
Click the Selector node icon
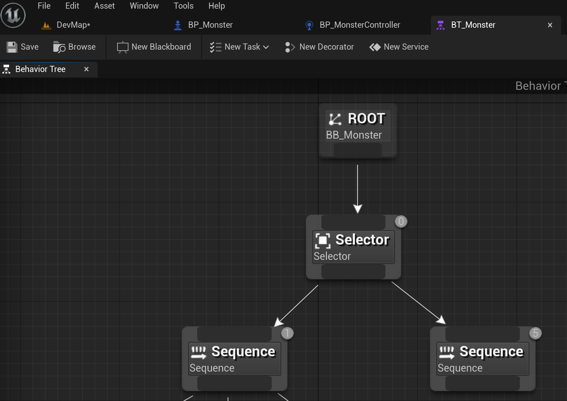pos(323,240)
